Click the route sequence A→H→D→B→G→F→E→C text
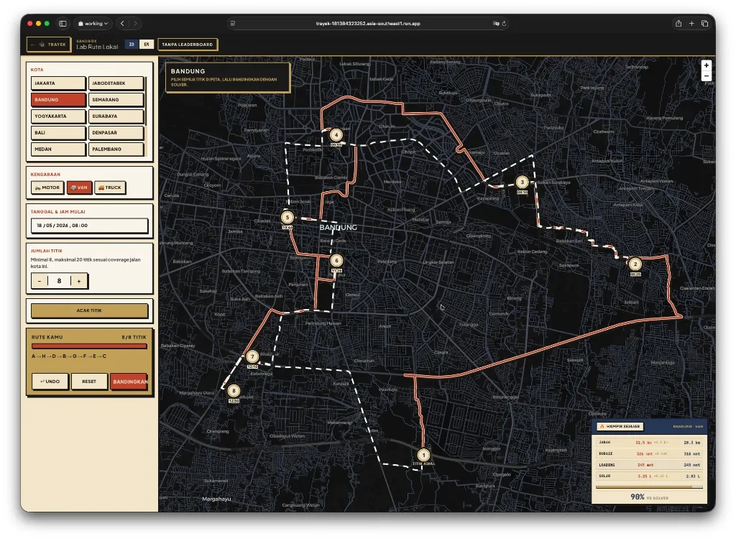 pyautogui.click(x=69, y=356)
